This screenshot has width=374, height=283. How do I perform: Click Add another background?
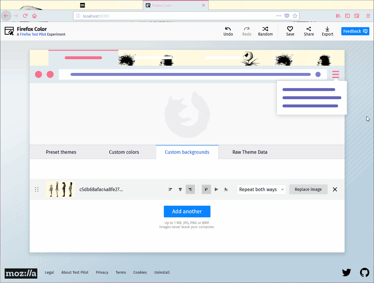point(187,212)
